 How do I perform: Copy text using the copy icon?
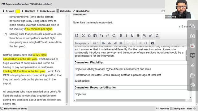pos(89,36)
